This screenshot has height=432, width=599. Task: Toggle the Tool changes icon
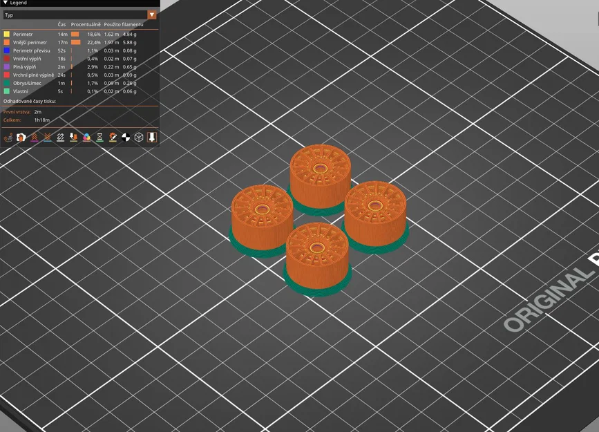coord(73,137)
